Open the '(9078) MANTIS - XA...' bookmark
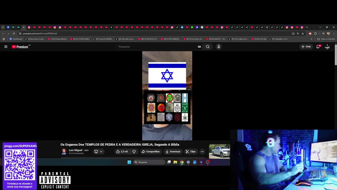 [216, 39]
